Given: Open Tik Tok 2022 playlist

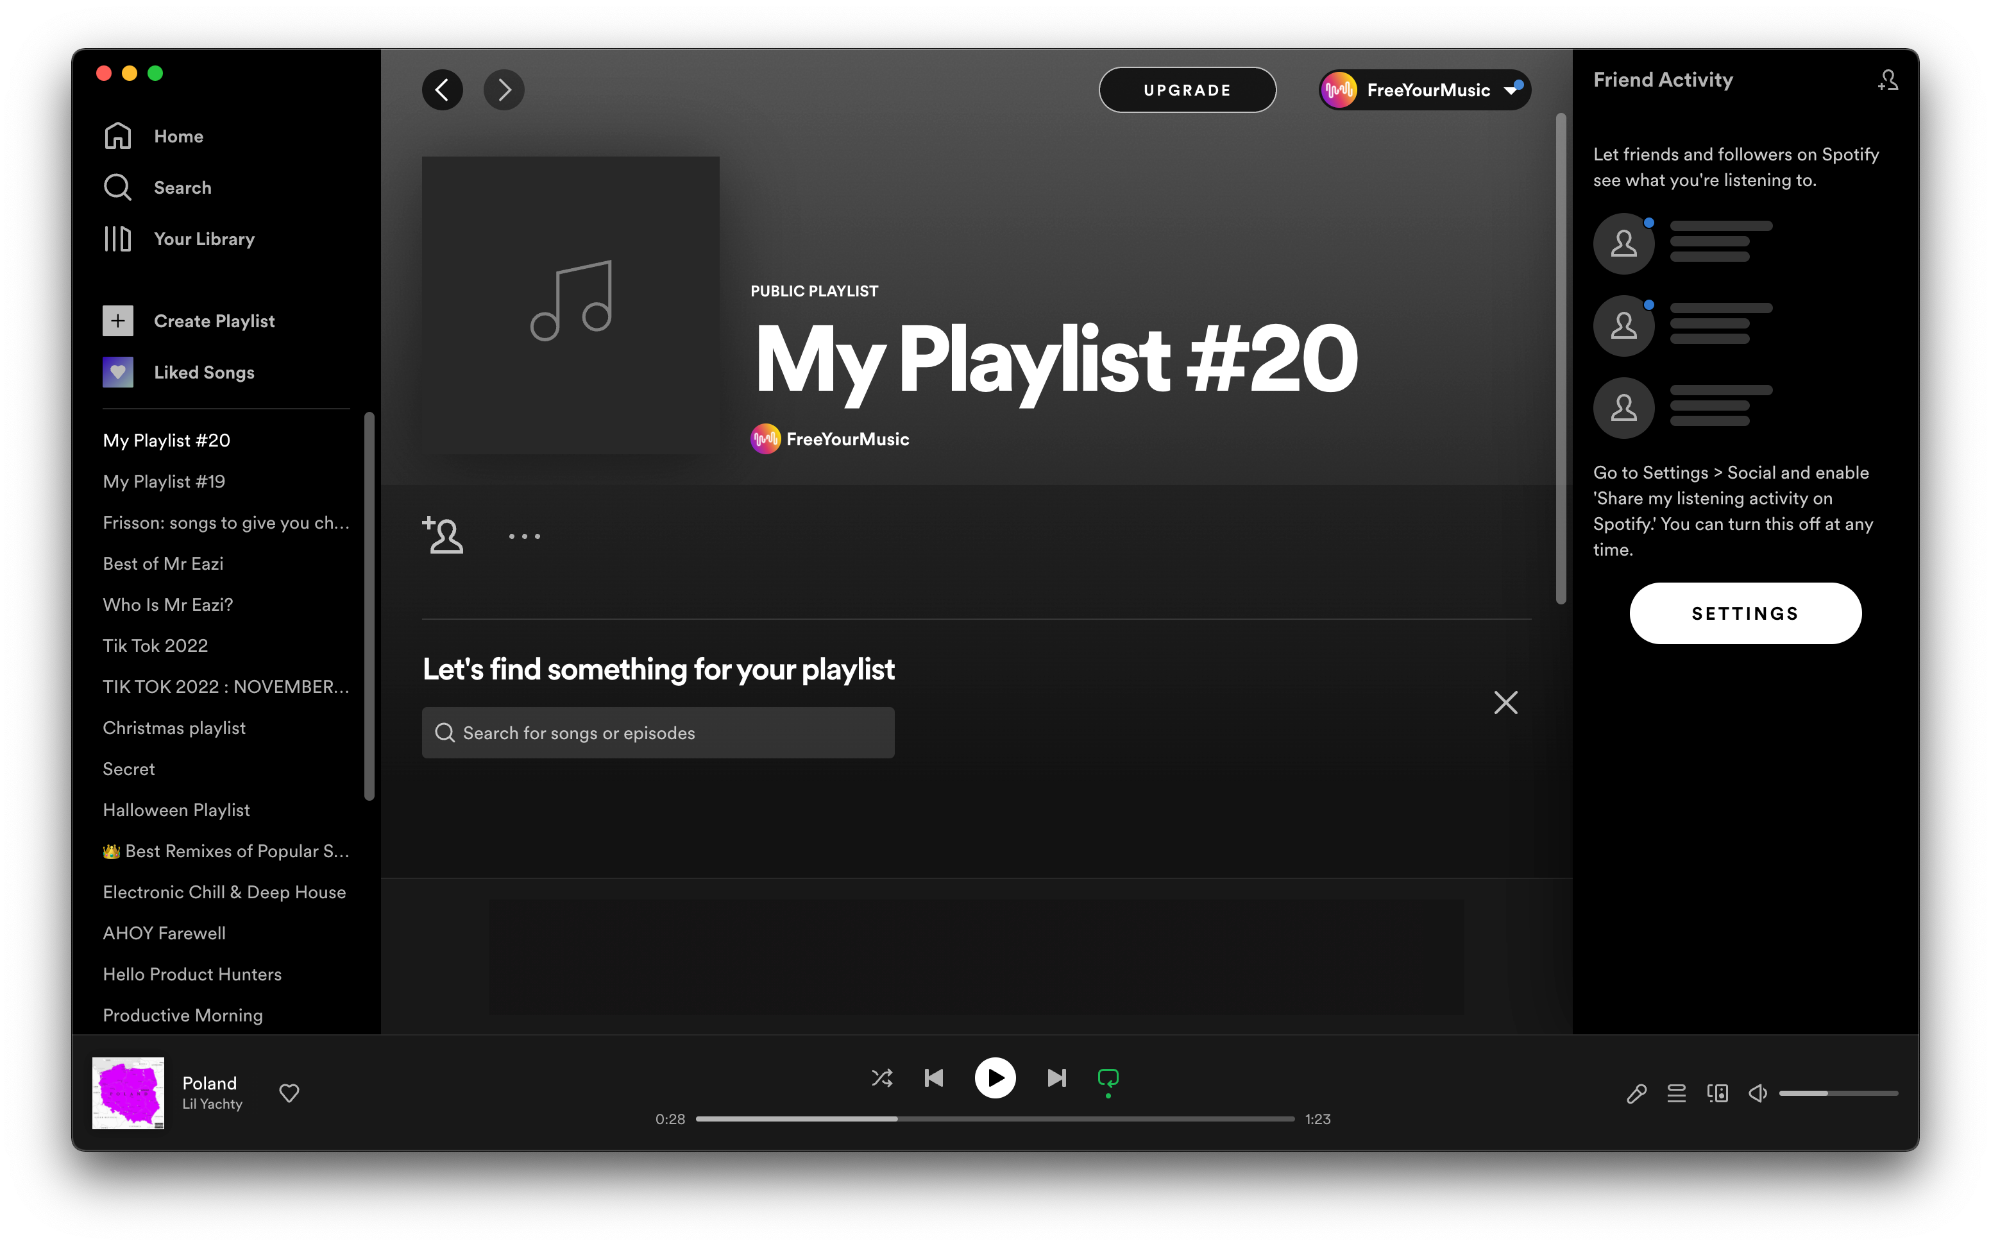Looking at the screenshot, I should (x=155, y=646).
